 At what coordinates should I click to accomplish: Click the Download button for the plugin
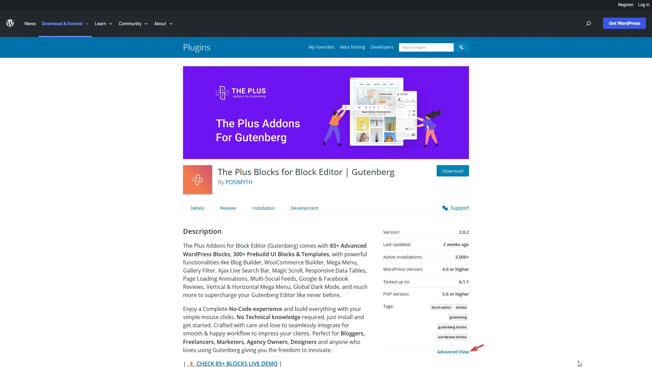tap(453, 171)
